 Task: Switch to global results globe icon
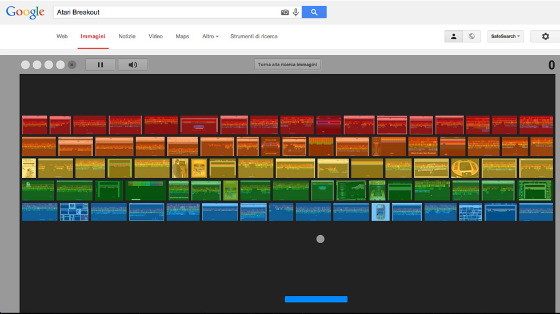471,37
